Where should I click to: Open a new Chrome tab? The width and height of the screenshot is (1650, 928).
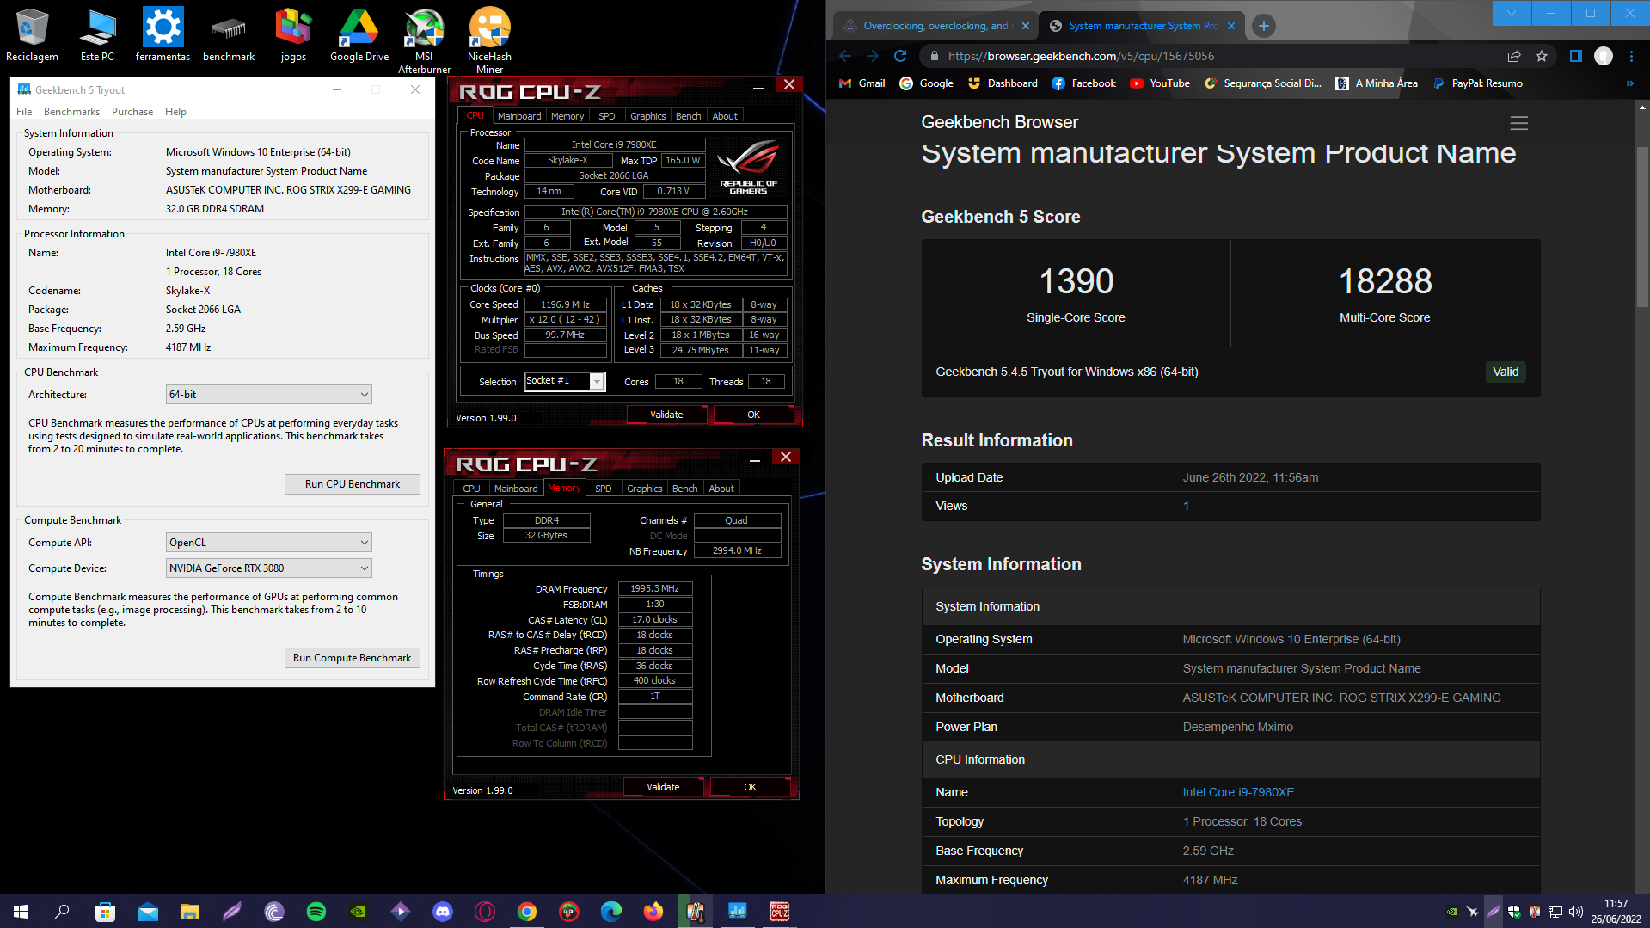(1264, 26)
